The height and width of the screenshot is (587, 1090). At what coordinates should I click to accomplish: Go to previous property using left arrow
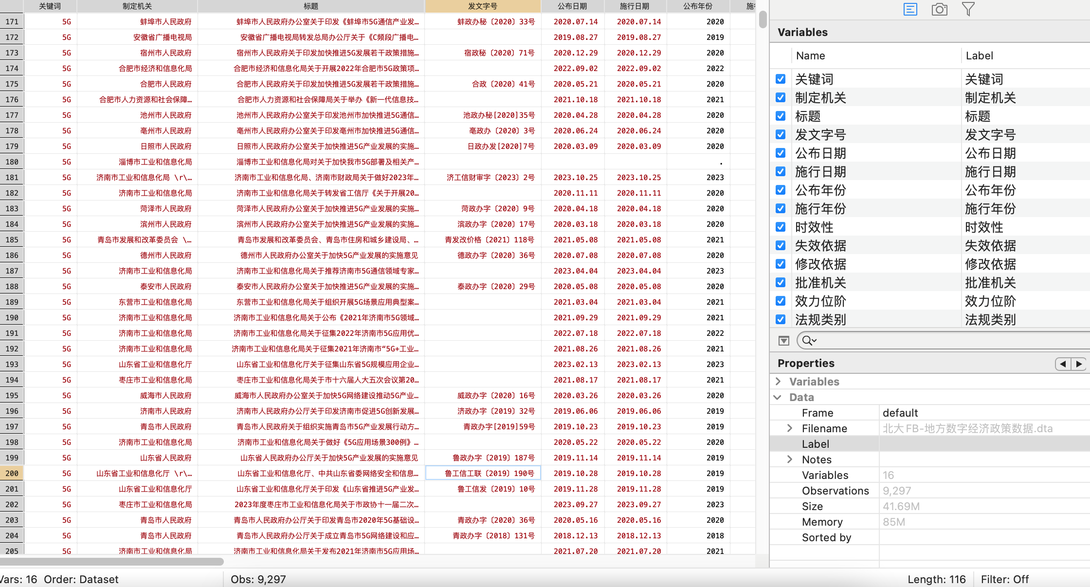(1063, 364)
